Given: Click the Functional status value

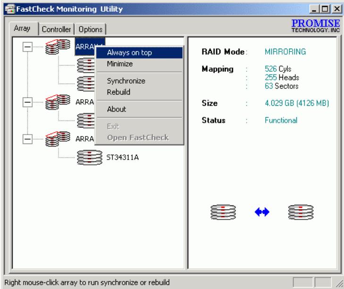Looking at the screenshot, I should click(281, 120).
